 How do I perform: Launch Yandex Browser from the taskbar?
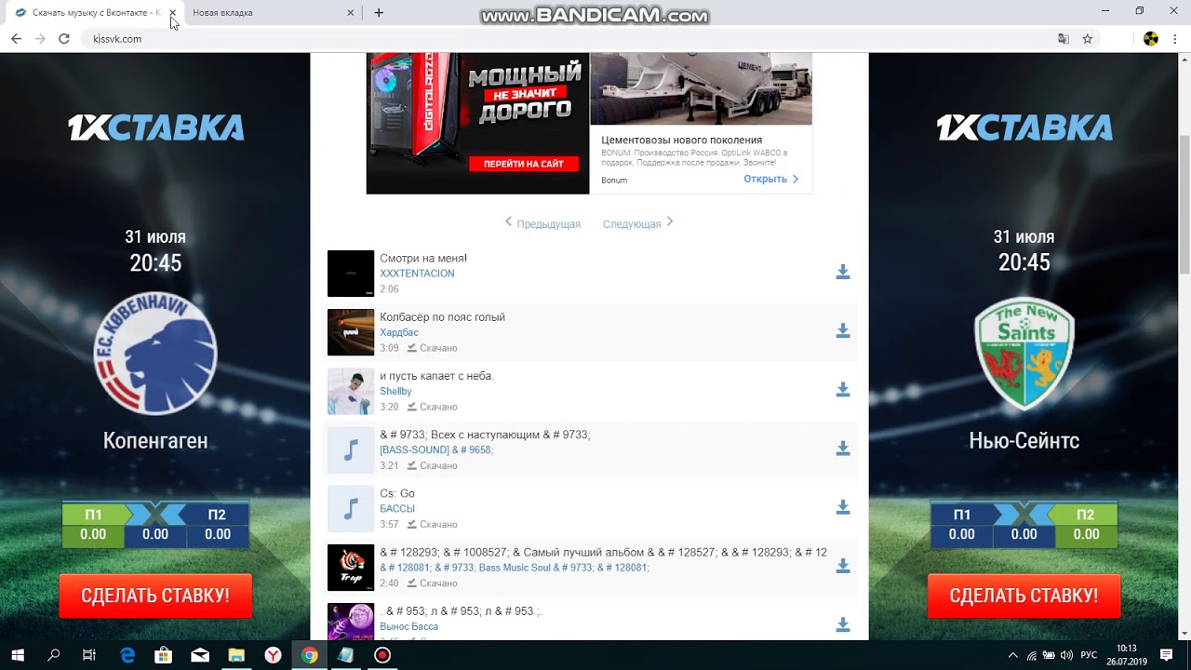pyautogui.click(x=273, y=655)
